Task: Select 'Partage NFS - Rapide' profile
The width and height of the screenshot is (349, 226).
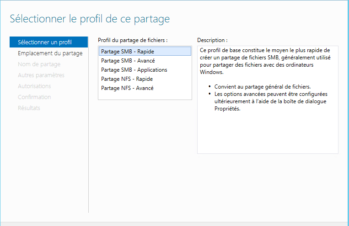Action: 145,79
